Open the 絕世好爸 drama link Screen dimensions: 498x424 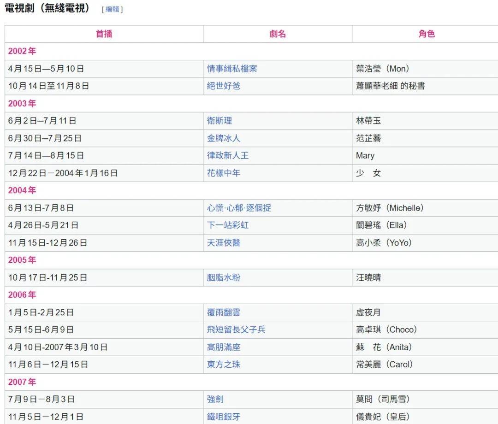tap(224, 86)
